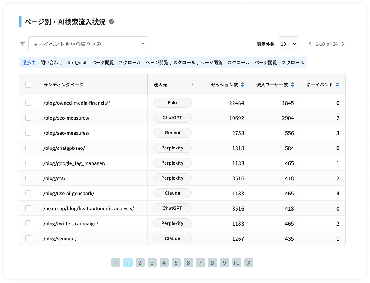Open the /blog/chatgpt-seo/ landing page entry
The height and width of the screenshot is (283, 370).
pos(64,148)
